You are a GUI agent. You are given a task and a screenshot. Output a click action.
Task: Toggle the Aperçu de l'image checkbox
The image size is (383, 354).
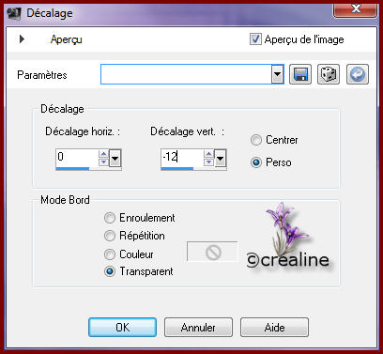pos(255,39)
